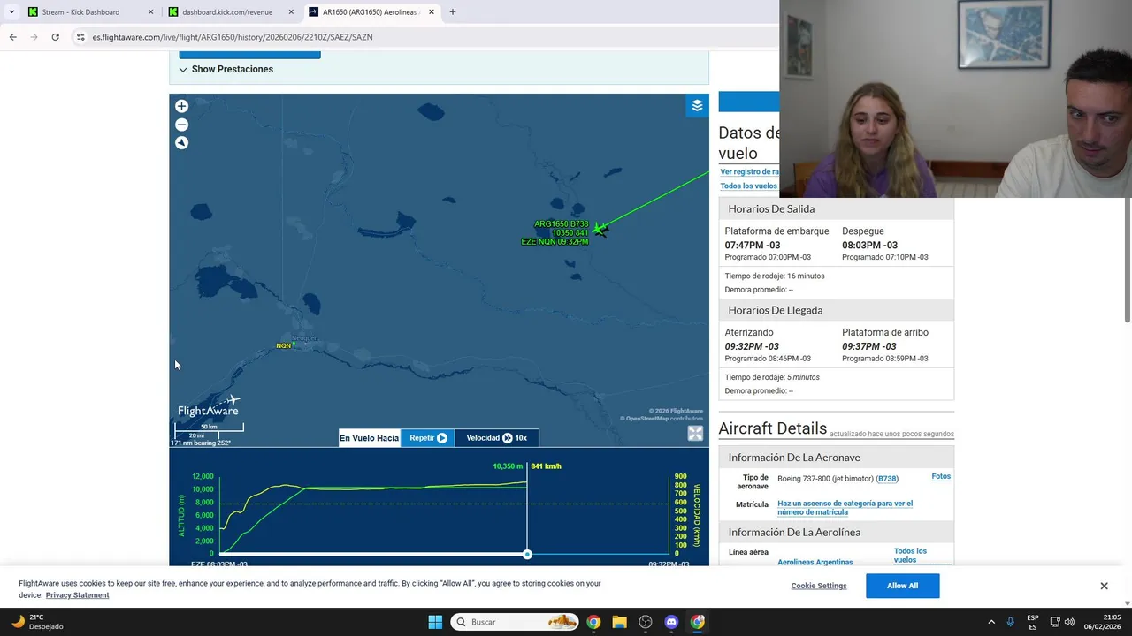Click the flight track timeline handle
Image resolution: width=1132 pixels, height=636 pixels.
click(527, 554)
